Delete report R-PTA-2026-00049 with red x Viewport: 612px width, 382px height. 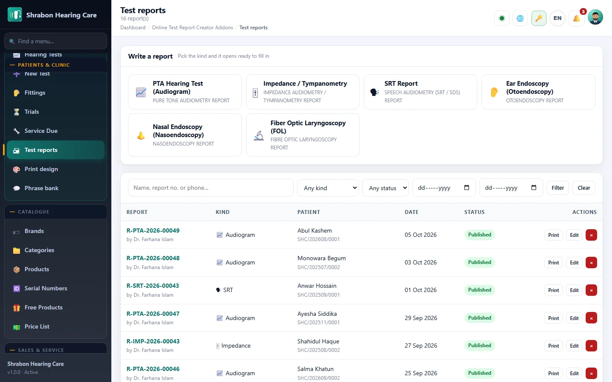tap(591, 235)
